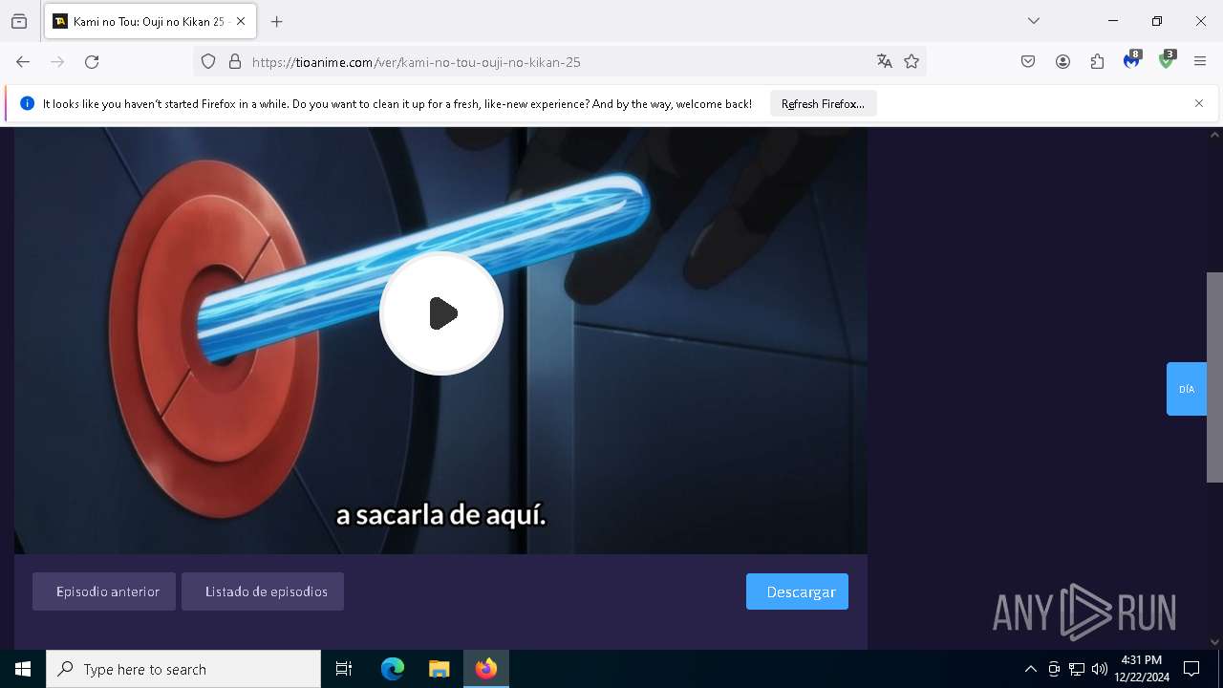The width and height of the screenshot is (1223, 688).
Task: Click the page vertical scrollbar thumb
Action: click(x=1214, y=377)
